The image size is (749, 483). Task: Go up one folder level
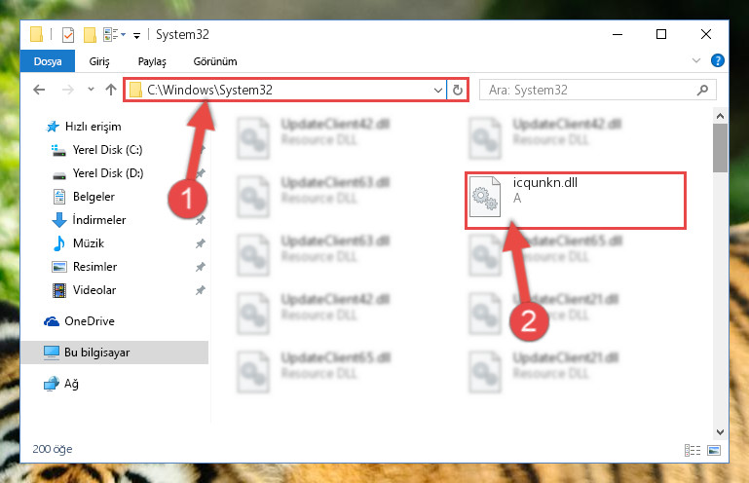click(x=111, y=90)
